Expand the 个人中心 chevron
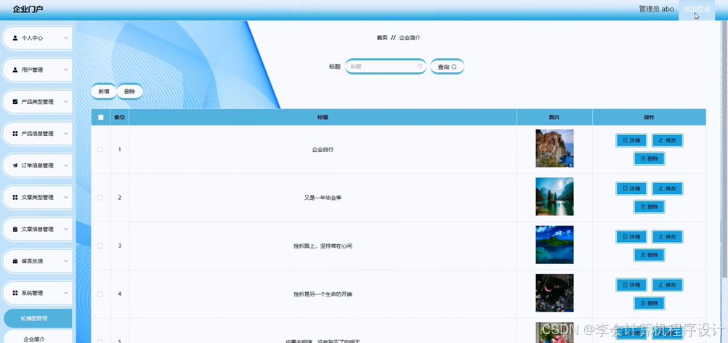The height and width of the screenshot is (343, 728). (x=65, y=38)
